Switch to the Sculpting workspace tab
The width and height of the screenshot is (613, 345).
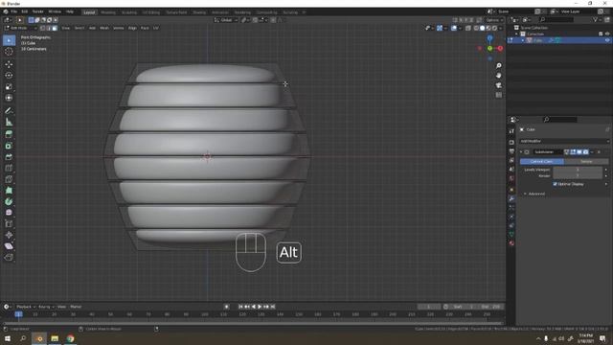[129, 12]
